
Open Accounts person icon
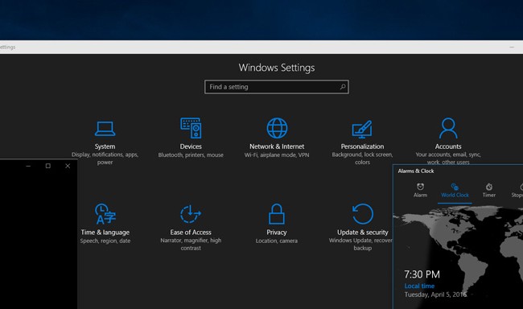coord(448,128)
